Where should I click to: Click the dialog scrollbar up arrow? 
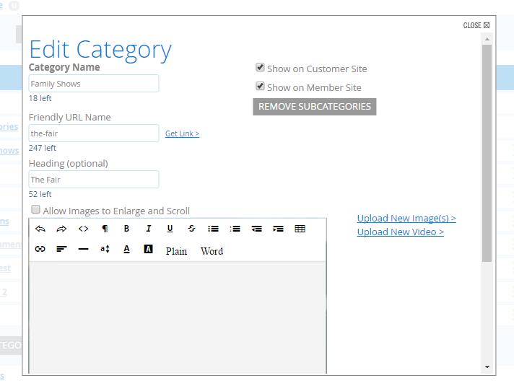click(x=487, y=39)
